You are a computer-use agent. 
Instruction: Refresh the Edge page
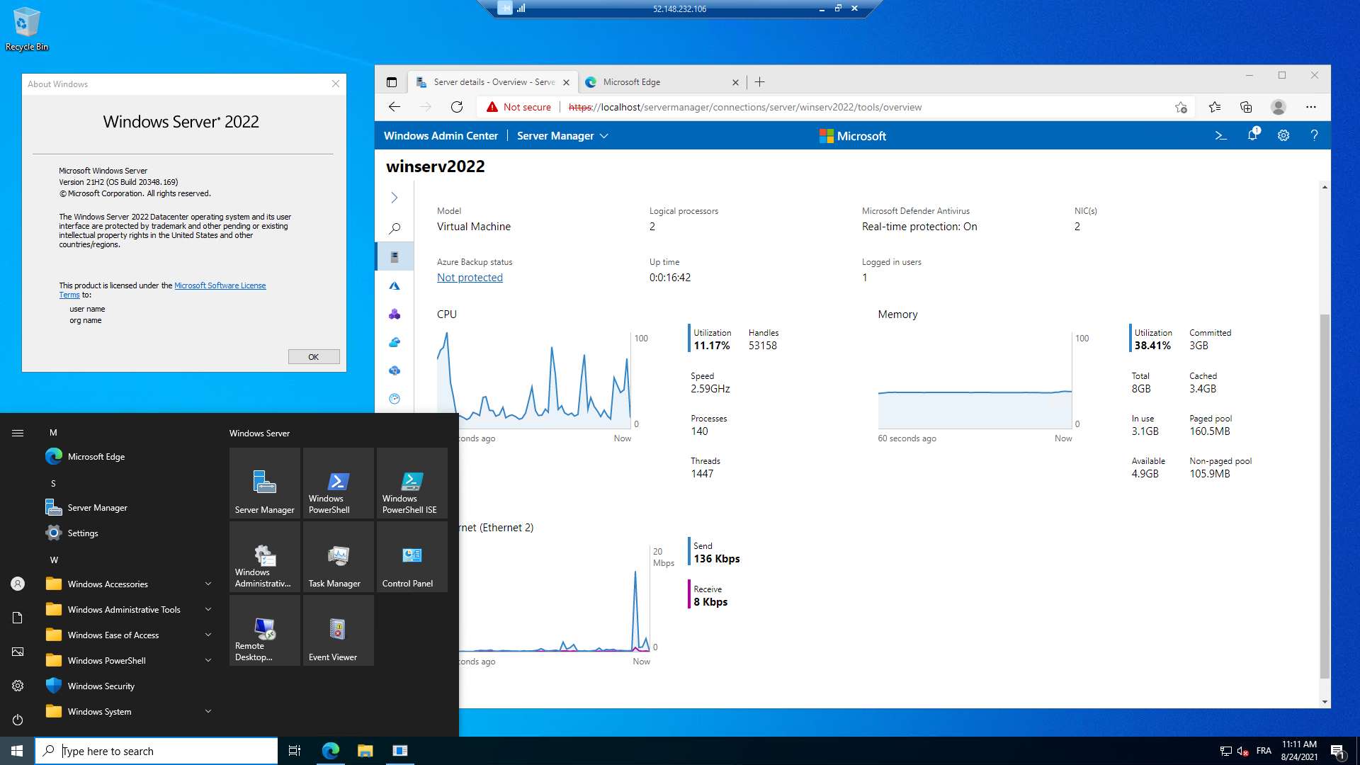457,107
